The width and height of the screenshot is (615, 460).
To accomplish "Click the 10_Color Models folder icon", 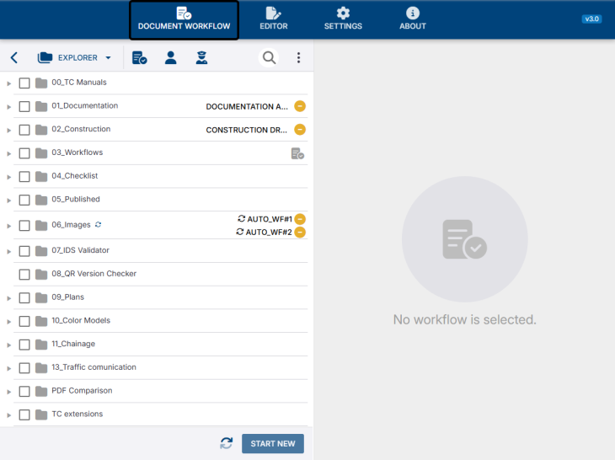I will coord(41,321).
